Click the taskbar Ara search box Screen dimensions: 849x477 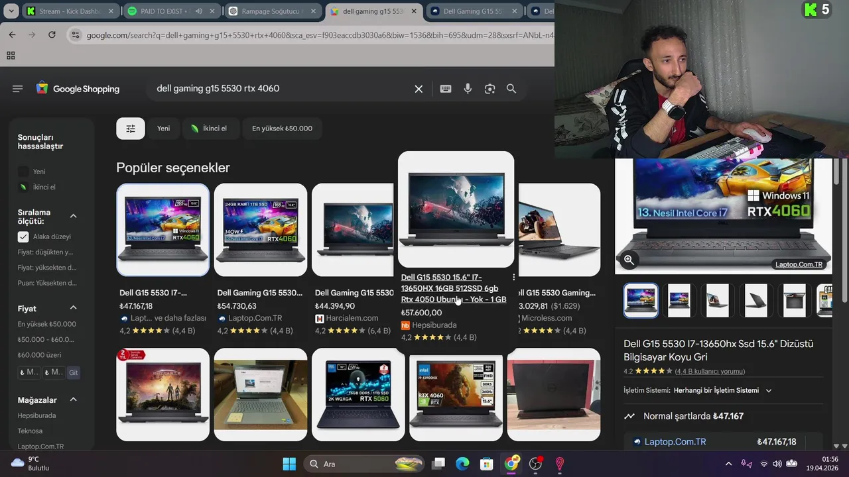(x=364, y=464)
